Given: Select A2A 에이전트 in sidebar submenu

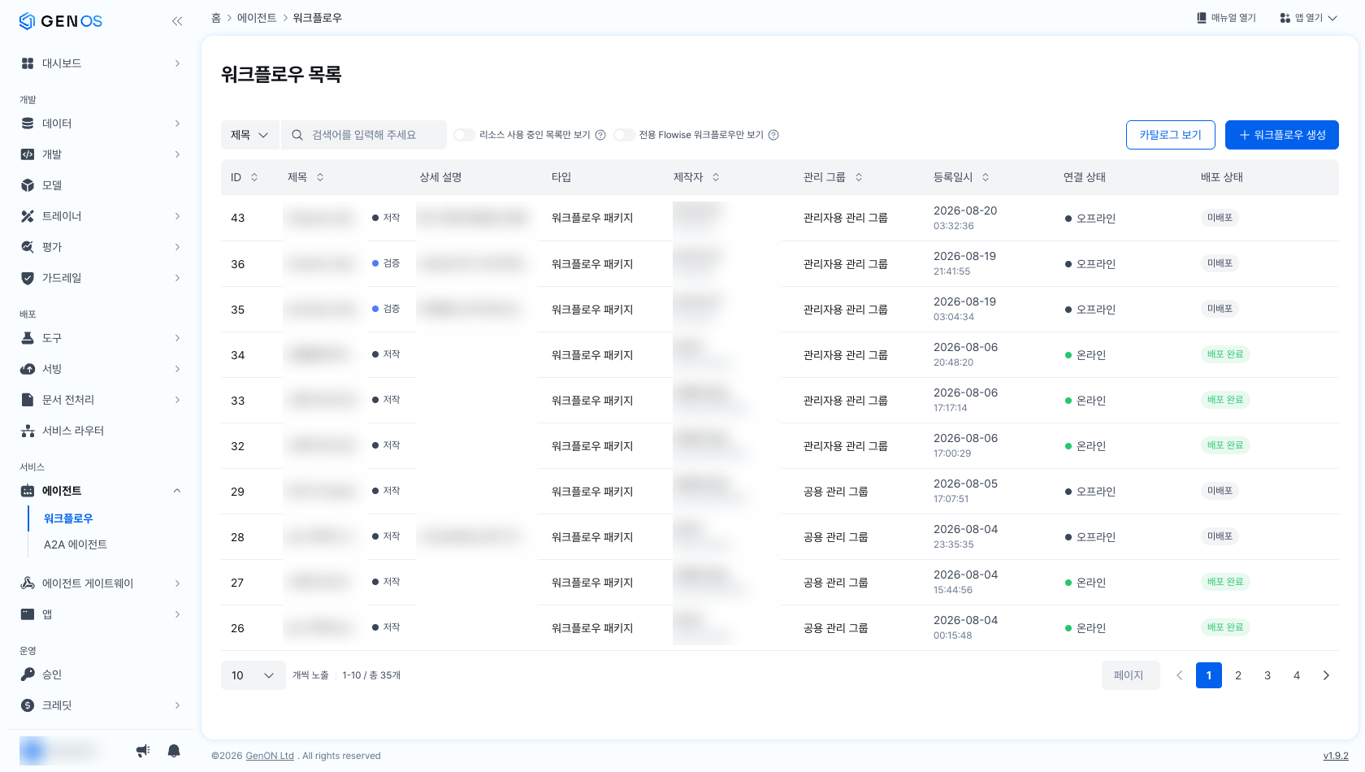Looking at the screenshot, I should coord(76,544).
